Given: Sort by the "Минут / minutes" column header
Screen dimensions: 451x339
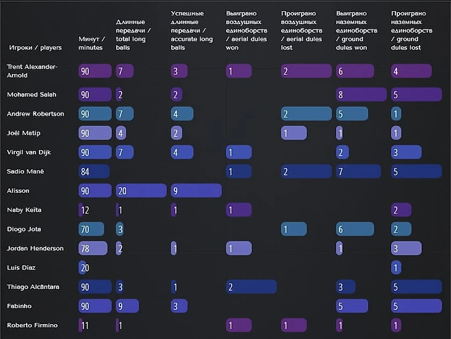Looking at the screenshot, I should 91,43.
